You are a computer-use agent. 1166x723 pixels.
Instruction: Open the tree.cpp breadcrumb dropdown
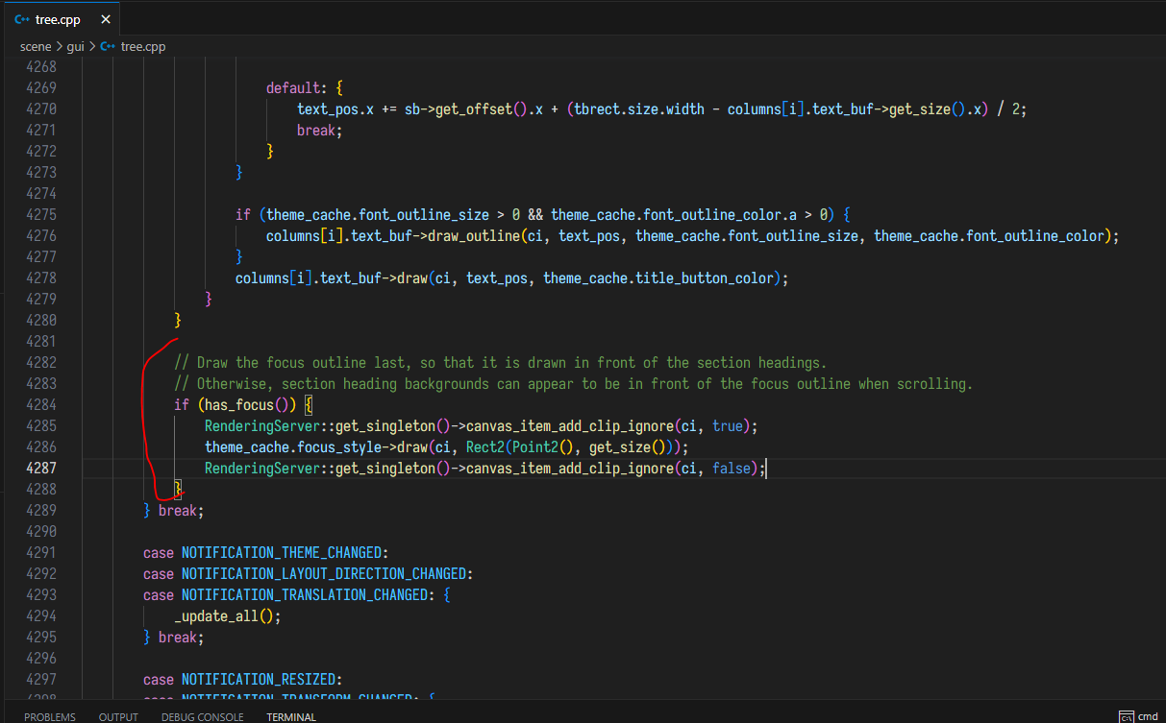pos(142,46)
